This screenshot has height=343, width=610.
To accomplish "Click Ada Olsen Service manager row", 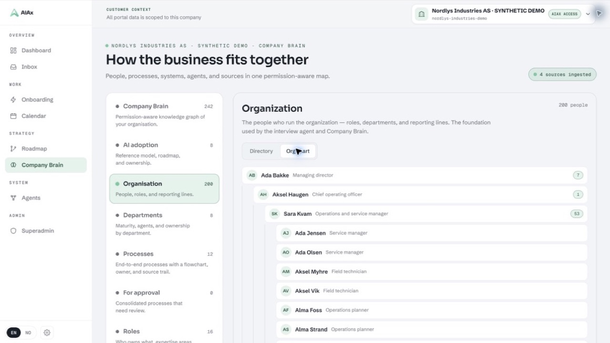I will click(x=432, y=252).
